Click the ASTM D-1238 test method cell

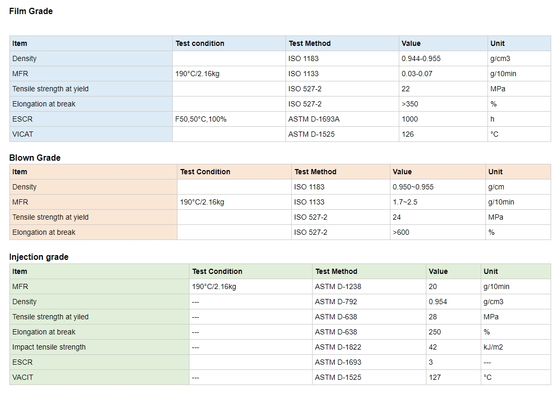coord(338,286)
